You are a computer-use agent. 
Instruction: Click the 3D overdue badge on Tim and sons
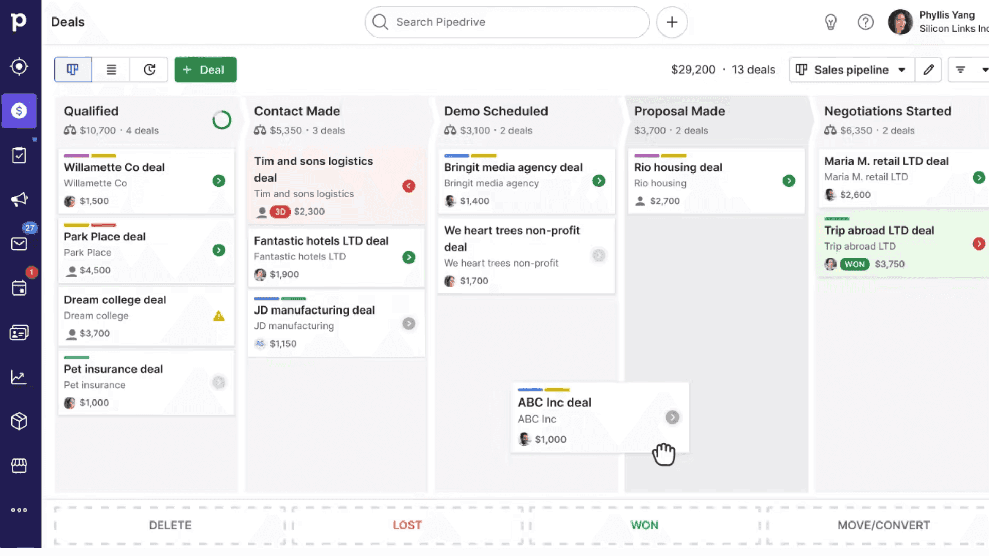pos(280,212)
